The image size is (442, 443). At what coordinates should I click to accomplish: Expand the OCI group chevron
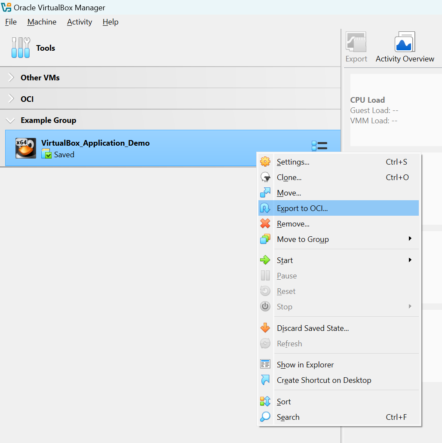(11, 99)
